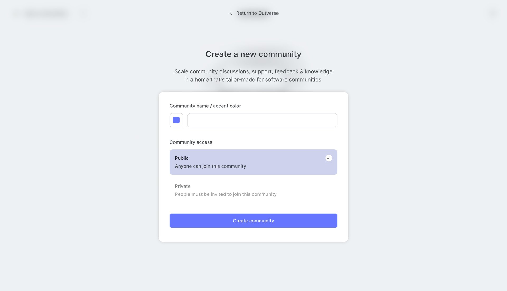This screenshot has height=291, width=507.
Task: Click the Return to Outverse link
Action: point(257,13)
